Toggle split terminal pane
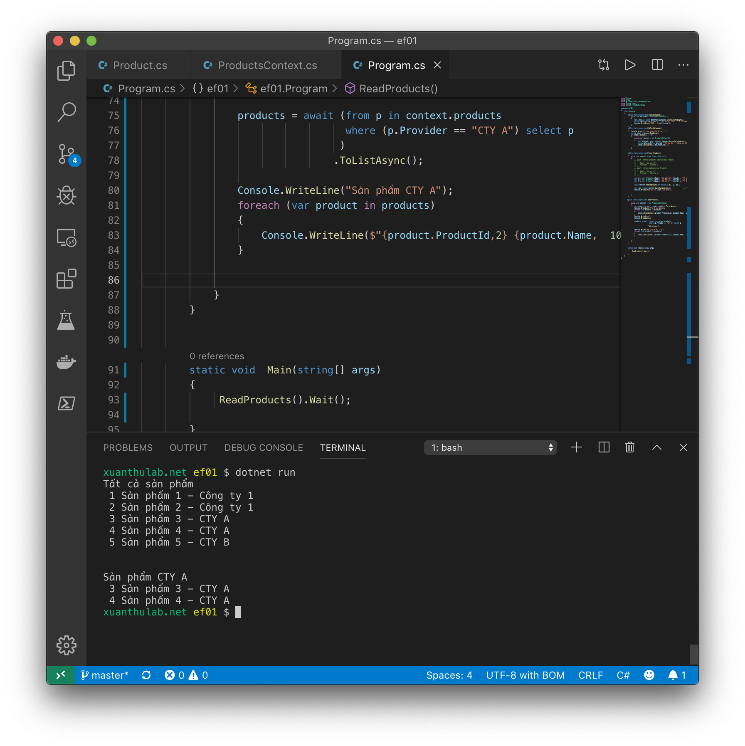 [604, 447]
